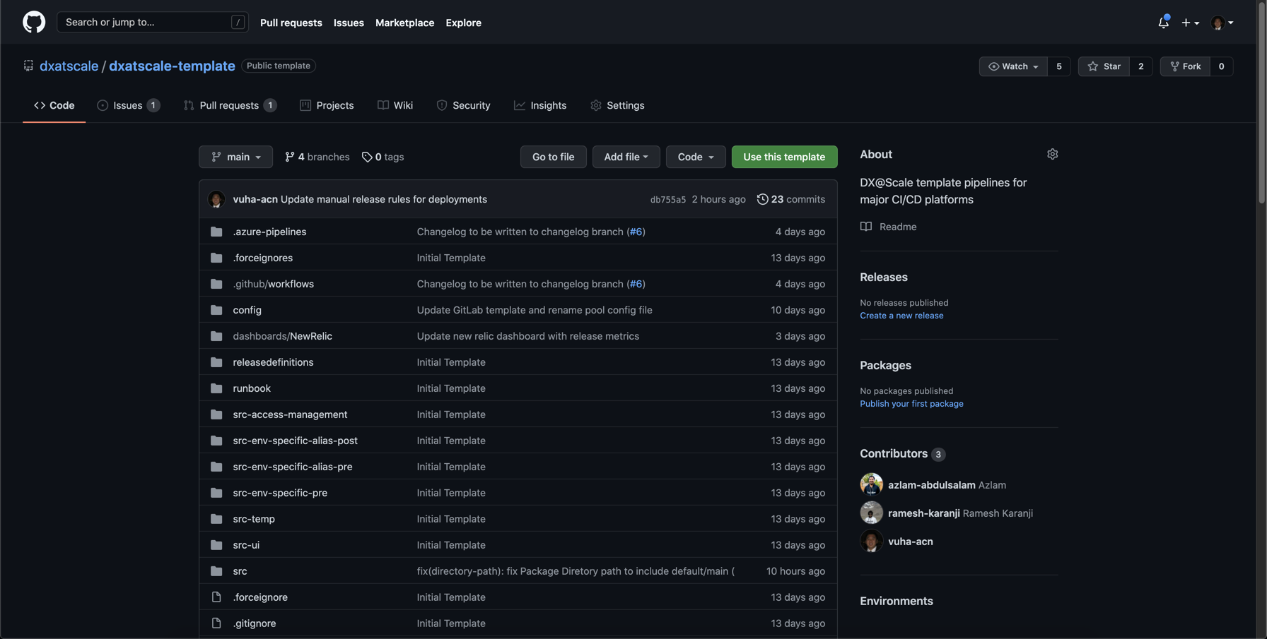Click vuha-acn contributor avatar in sidebar

click(x=871, y=541)
